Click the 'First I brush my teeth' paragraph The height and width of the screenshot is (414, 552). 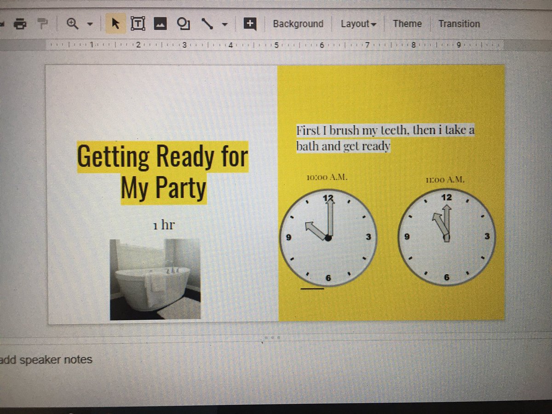[x=385, y=138]
